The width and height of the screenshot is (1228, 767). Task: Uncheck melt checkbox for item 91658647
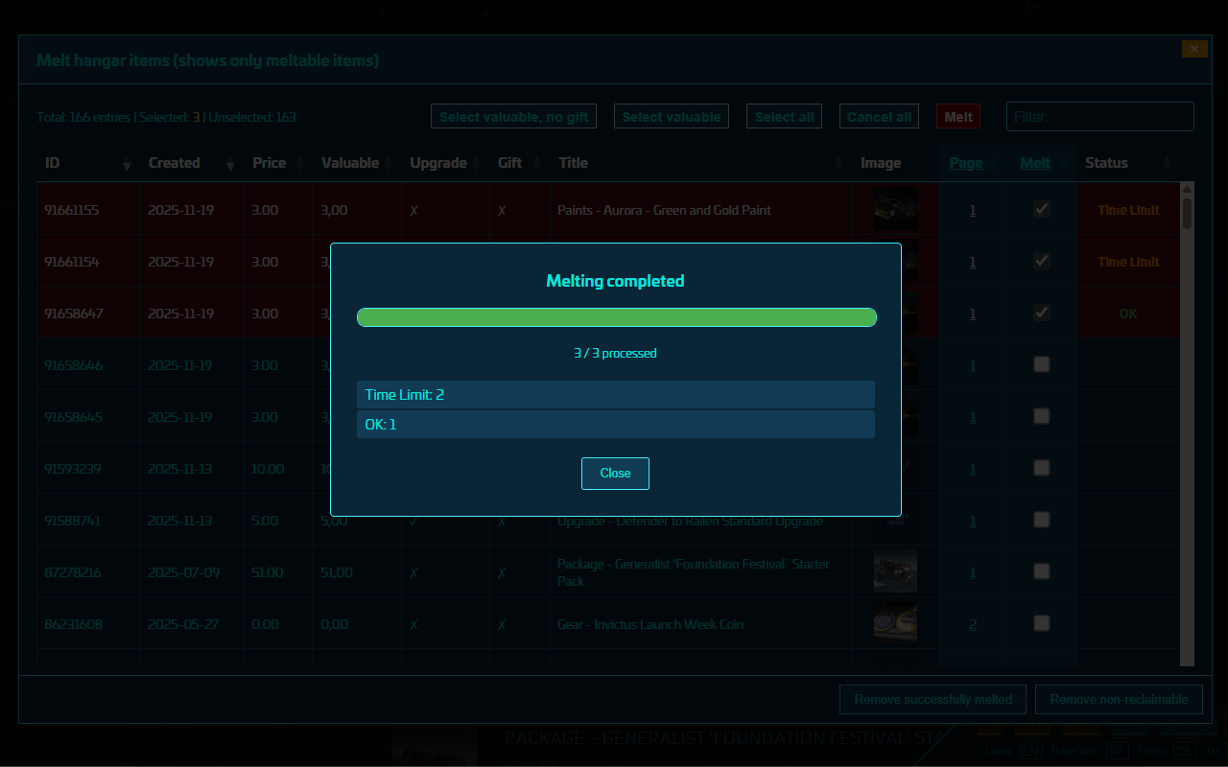[1041, 313]
